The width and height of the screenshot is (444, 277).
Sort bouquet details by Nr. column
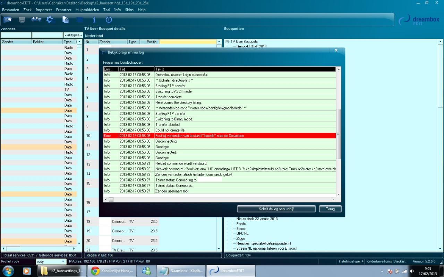91,42
